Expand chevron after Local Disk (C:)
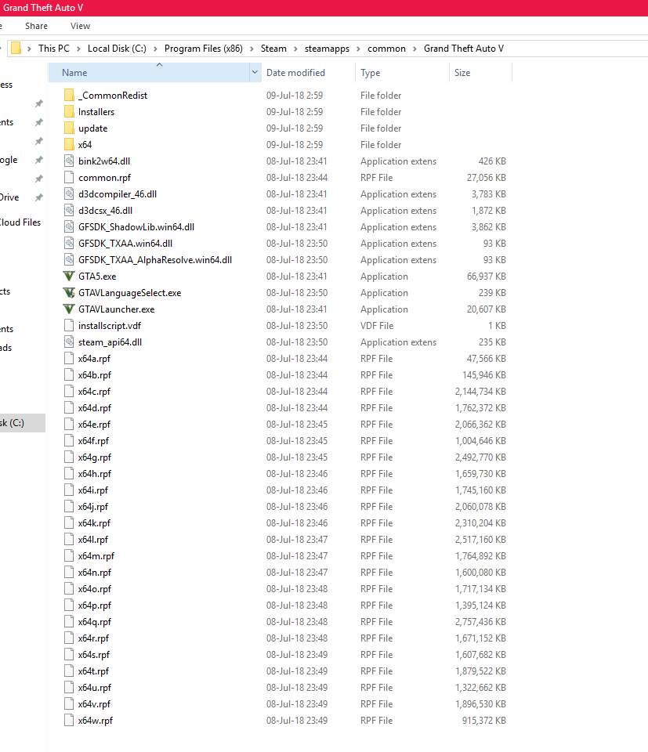This screenshot has width=648, height=752. (x=155, y=49)
